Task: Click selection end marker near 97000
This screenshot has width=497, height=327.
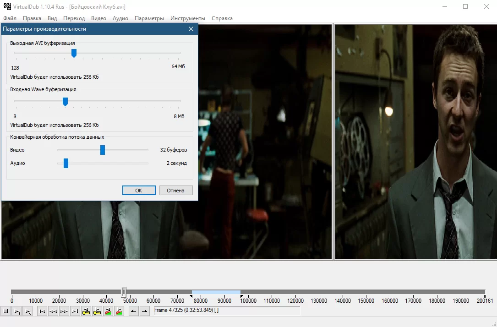Action: point(241,296)
